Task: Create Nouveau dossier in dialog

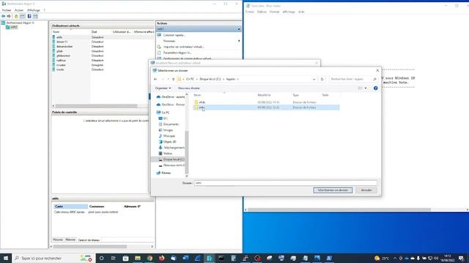Action: pyautogui.click(x=189, y=88)
